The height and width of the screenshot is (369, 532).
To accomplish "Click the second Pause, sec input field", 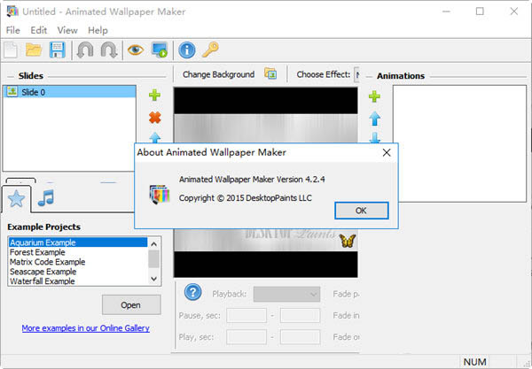I will [300, 315].
